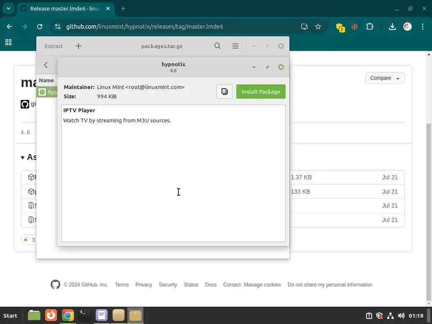Switch to the Release master.lmde6 tab
Viewport: 432px width, 324px height.
pyautogui.click(x=65, y=8)
